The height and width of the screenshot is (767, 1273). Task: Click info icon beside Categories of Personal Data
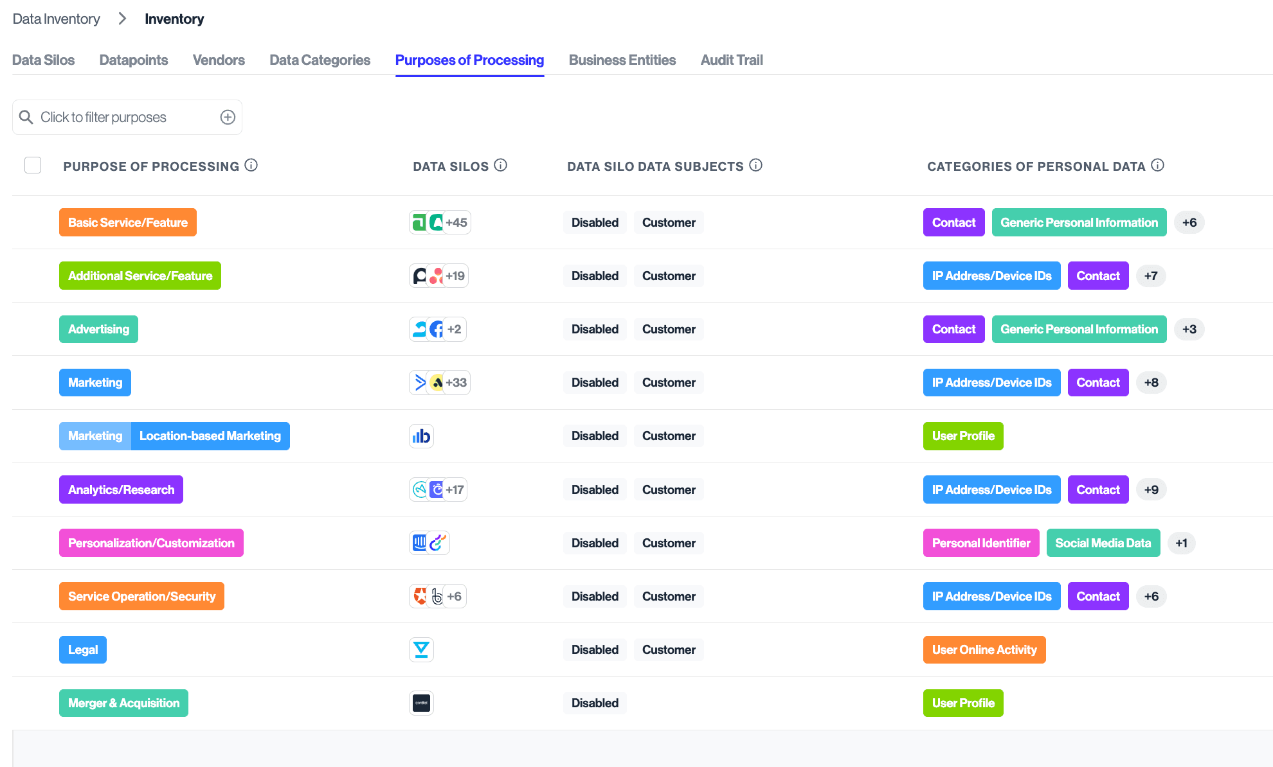click(x=1157, y=165)
